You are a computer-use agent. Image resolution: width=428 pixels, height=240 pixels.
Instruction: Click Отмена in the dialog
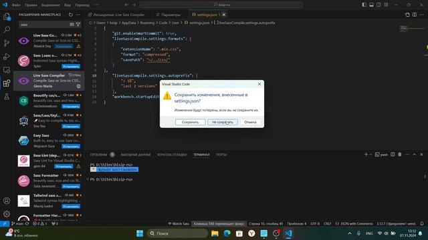(x=250, y=122)
